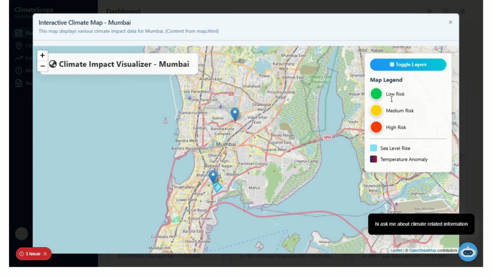This screenshot has height=280, width=492.
Task: Click the 'Bandra Reclamation' label on the map
Action: pos(189,148)
